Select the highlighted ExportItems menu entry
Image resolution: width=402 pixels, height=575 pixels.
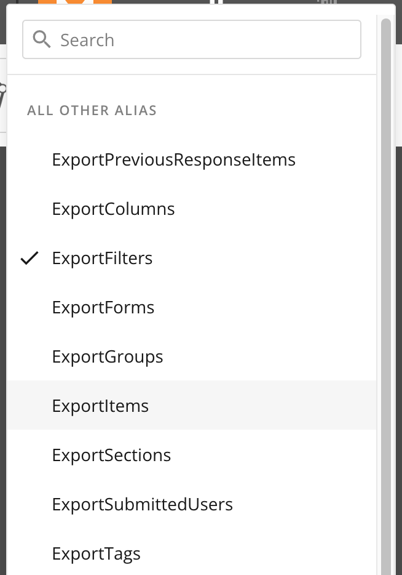click(100, 405)
